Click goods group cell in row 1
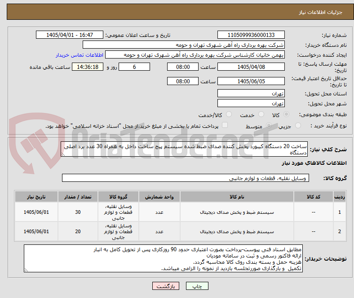 pyautogui.click(x=118, y=212)
